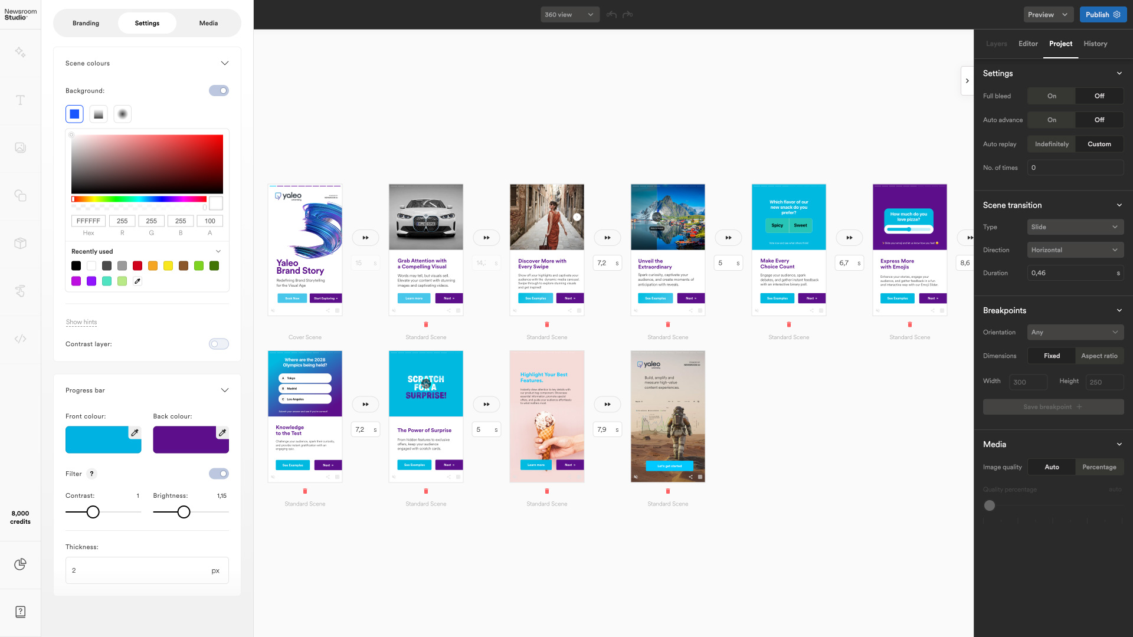This screenshot has width=1133, height=637.
Task: Open the History tab
Action: click(x=1095, y=44)
